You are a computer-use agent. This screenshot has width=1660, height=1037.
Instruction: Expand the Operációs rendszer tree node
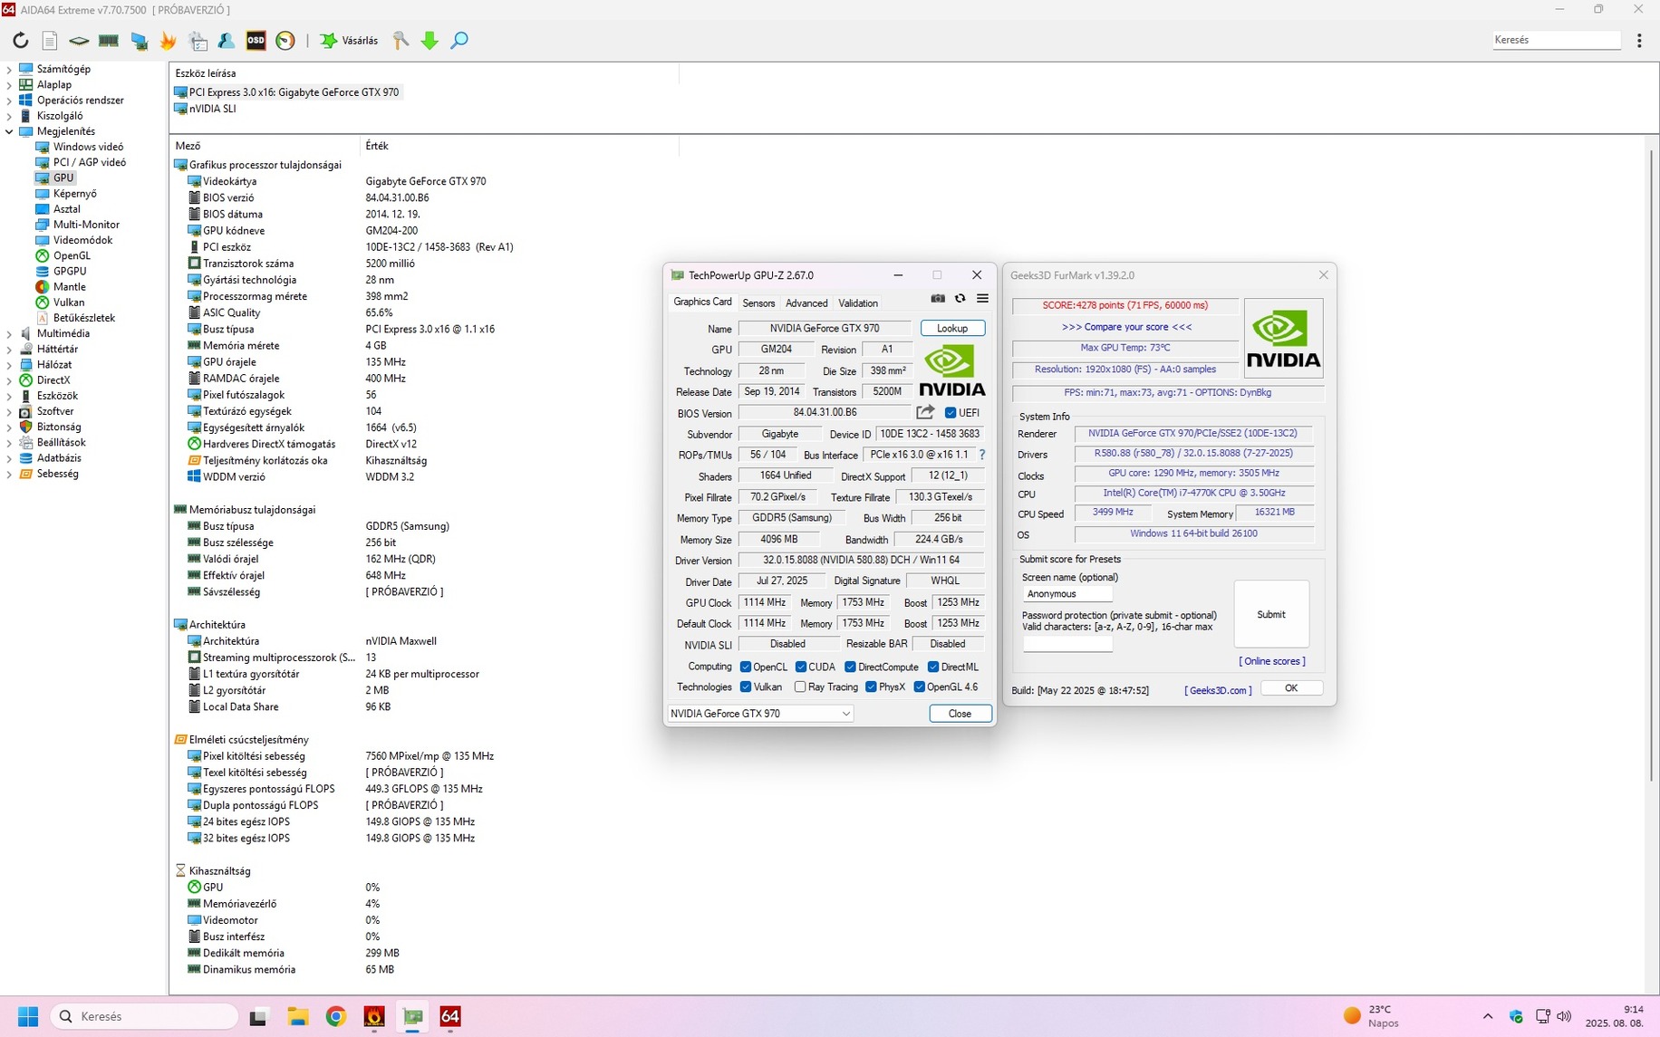pos(9,101)
